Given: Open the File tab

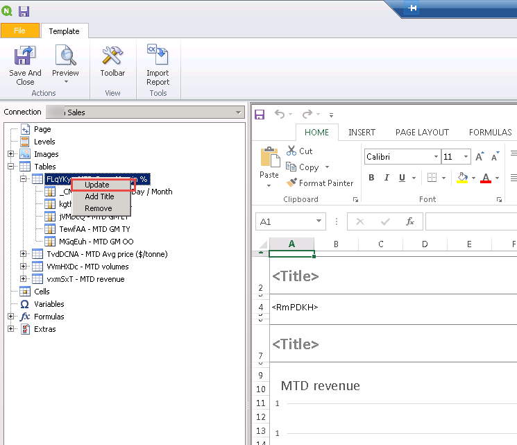Looking at the screenshot, I should coord(20,31).
